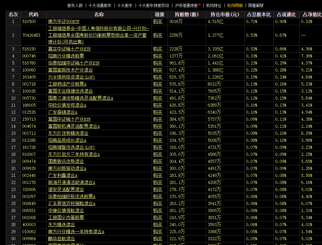The image size is (322, 245).
Task: Open the 兴全绿色投资混合(LOF) link
Action: click(x=72, y=77)
